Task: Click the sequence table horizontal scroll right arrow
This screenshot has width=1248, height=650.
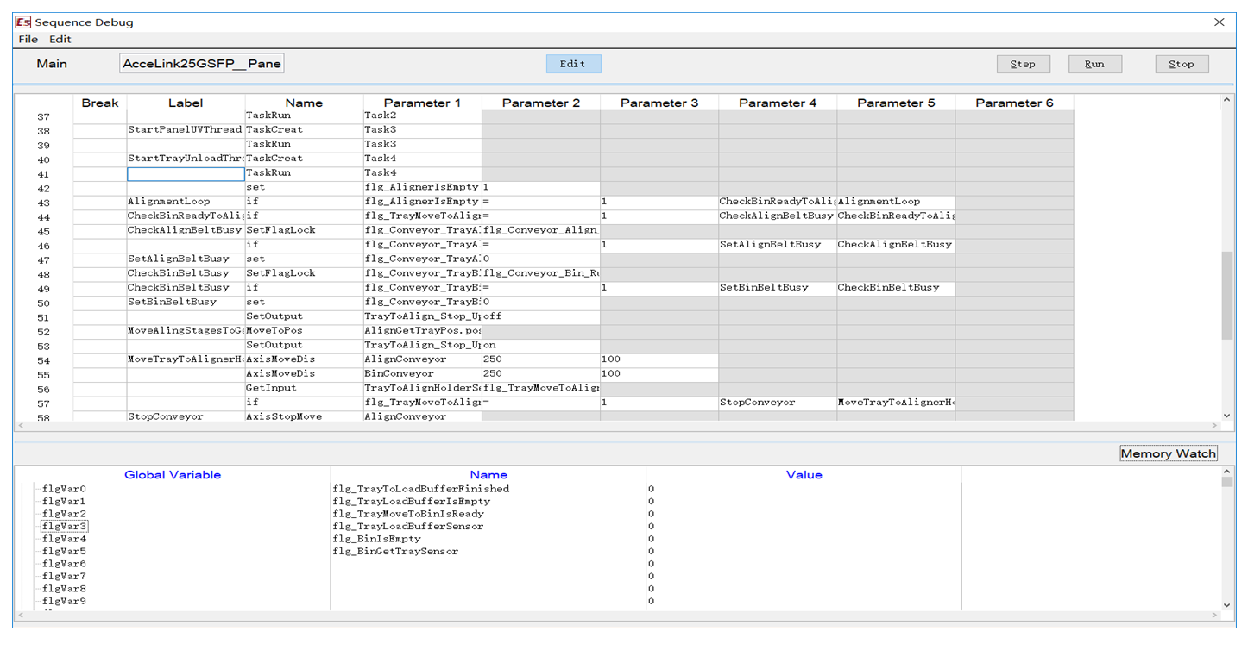Action: (1215, 425)
